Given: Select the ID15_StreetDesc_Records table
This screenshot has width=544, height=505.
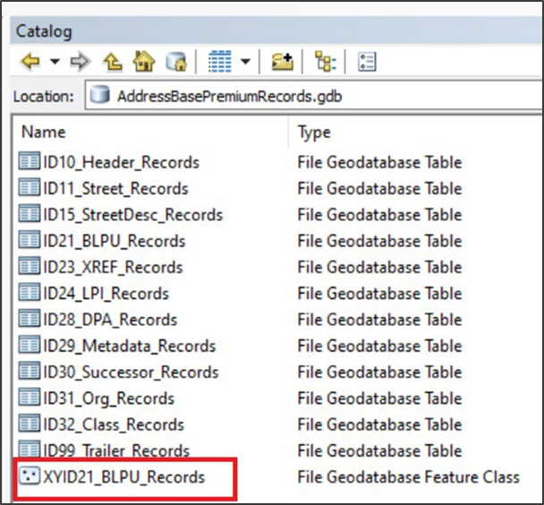Looking at the screenshot, I should (x=132, y=215).
